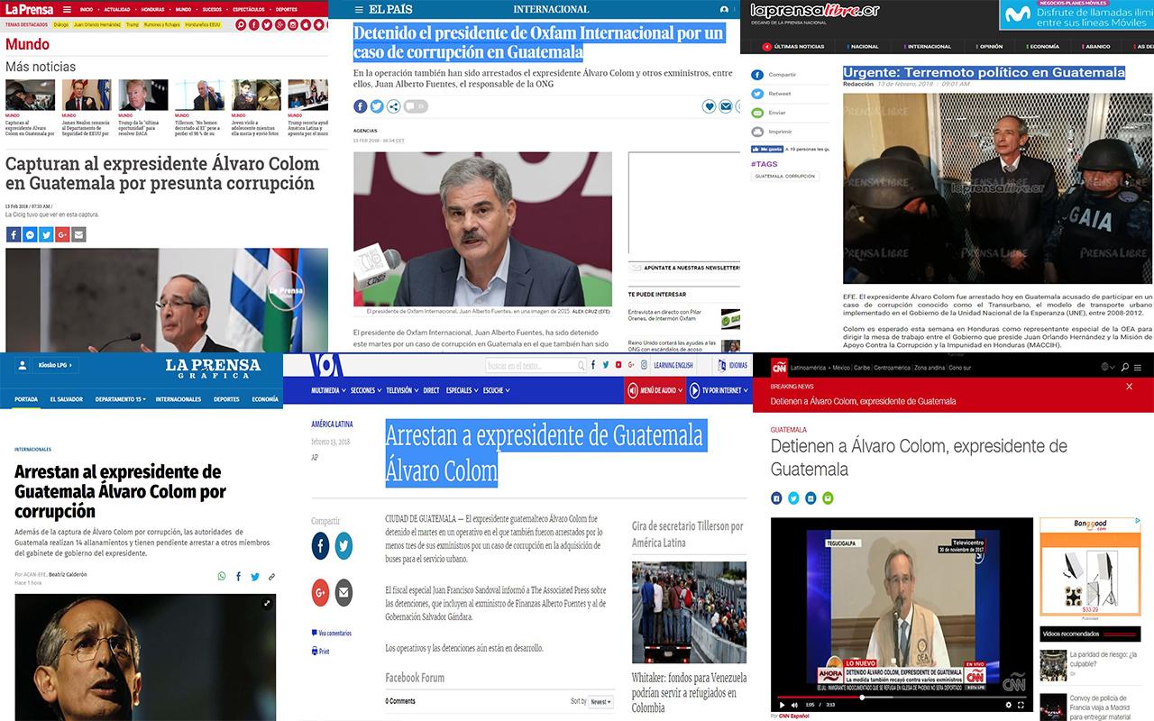Open La Prensa hamburger menu
Viewport: 1154px width, 721px height.
coord(67,10)
